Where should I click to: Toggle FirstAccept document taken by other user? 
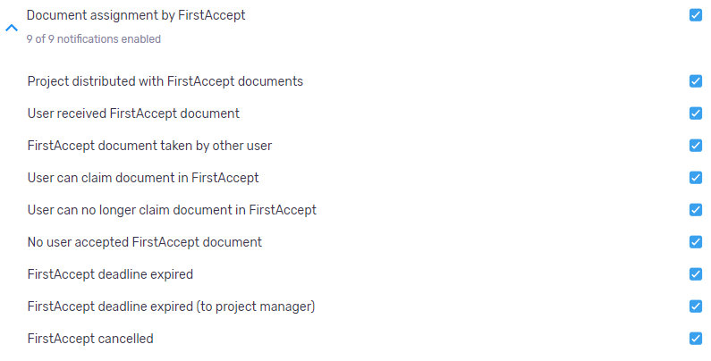pyautogui.click(x=696, y=146)
